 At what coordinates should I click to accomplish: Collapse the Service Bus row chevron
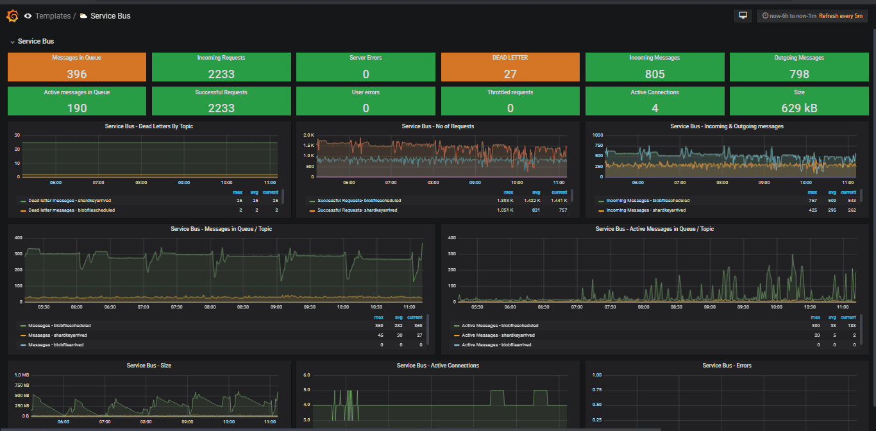tap(12, 41)
